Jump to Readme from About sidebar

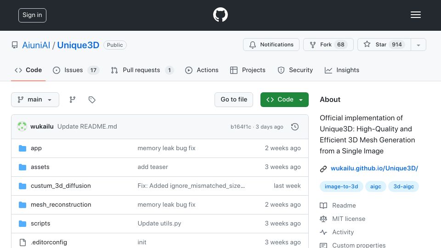pos(344,206)
